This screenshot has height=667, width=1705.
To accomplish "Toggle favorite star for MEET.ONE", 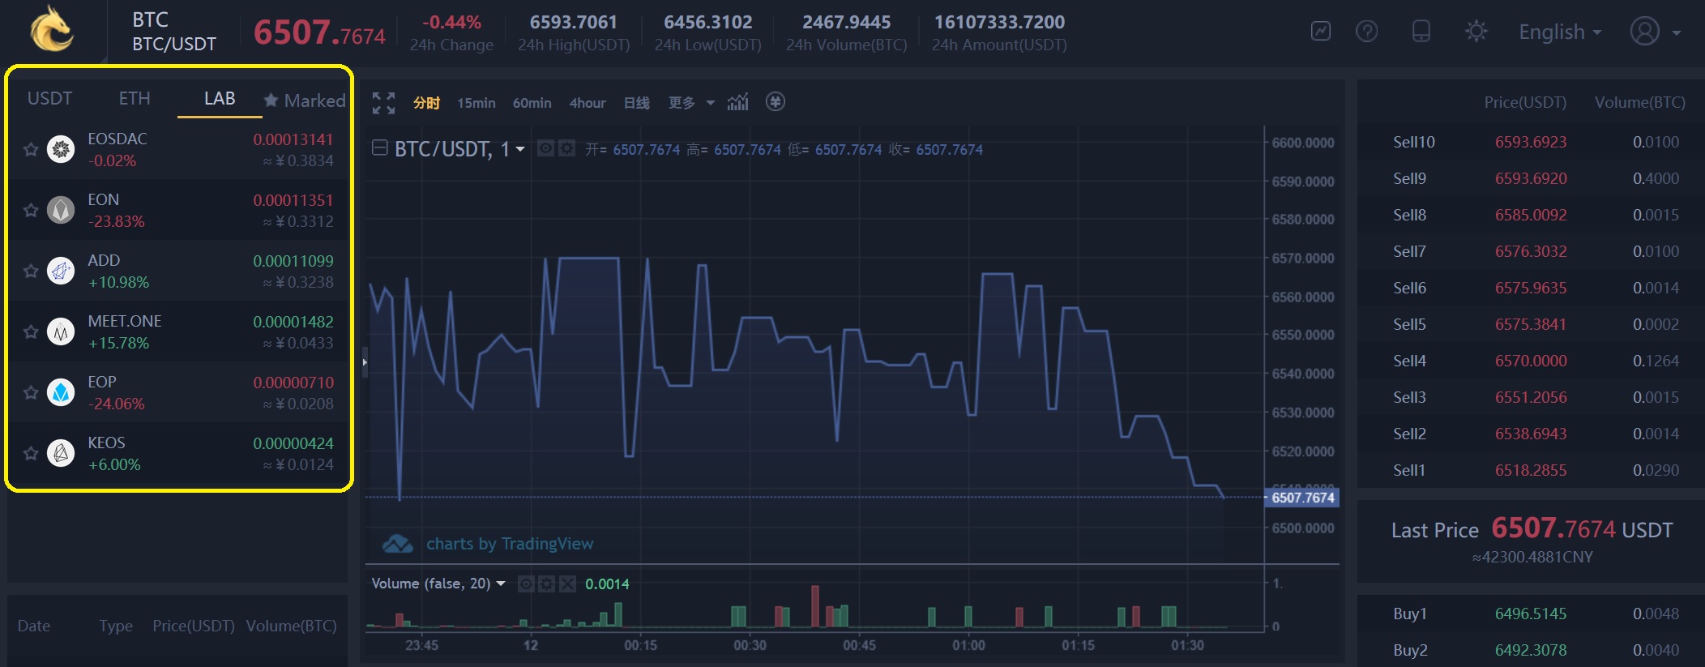I will [31, 331].
